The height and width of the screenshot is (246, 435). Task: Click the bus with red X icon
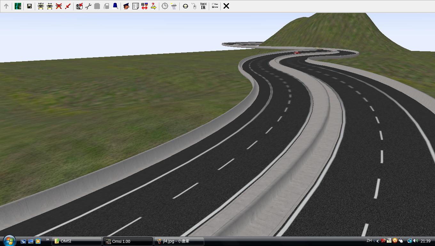click(59, 6)
